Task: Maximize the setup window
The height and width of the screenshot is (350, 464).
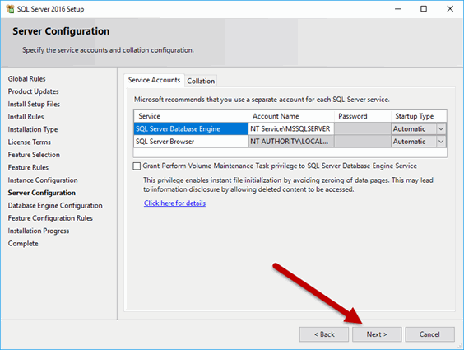Action: (424, 9)
